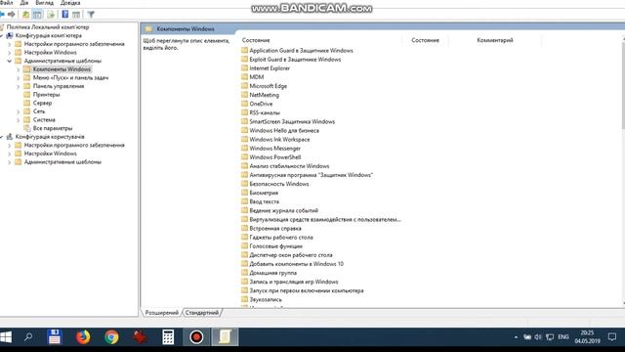
Task: Expand the Система tree node
Action: 18,119
